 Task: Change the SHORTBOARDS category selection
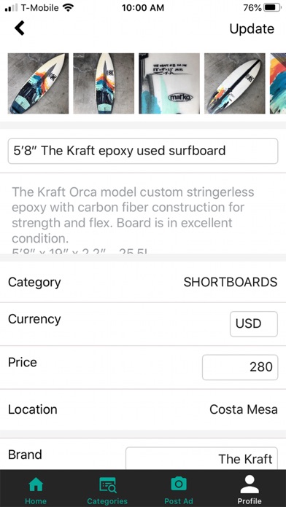coord(231,282)
